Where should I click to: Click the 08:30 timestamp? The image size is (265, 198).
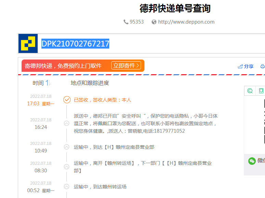[x=41, y=171]
